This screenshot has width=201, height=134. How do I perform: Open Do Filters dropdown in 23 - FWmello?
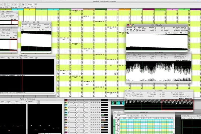coord(135,27)
